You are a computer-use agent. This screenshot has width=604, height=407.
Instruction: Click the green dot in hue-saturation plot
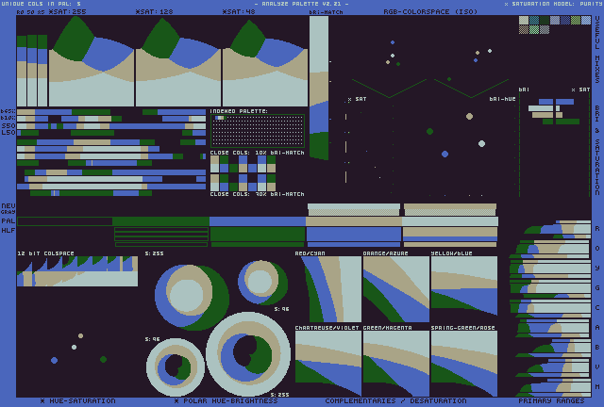pos(103,359)
